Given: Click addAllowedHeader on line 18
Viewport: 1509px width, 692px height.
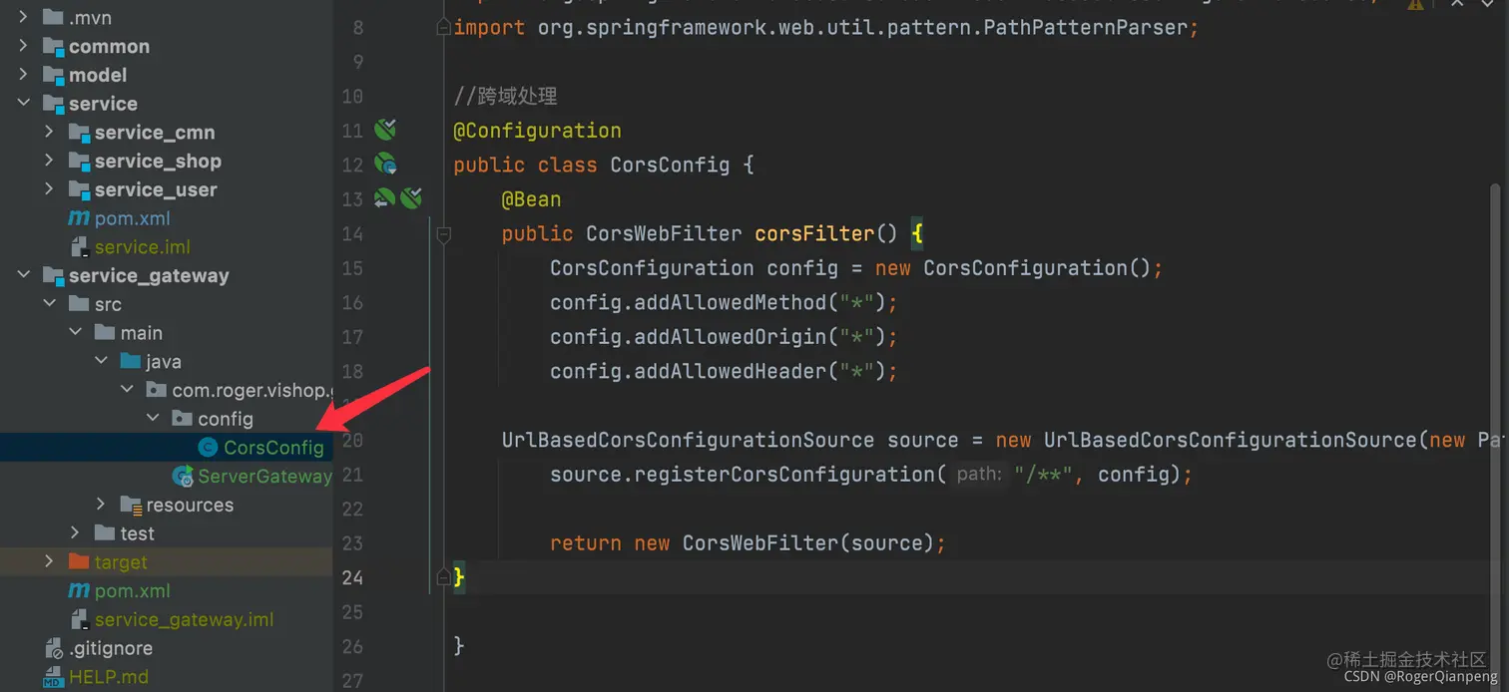Looking at the screenshot, I should click(731, 371).
